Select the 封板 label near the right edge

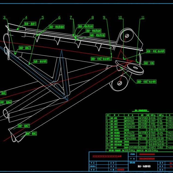pos(149,63)
